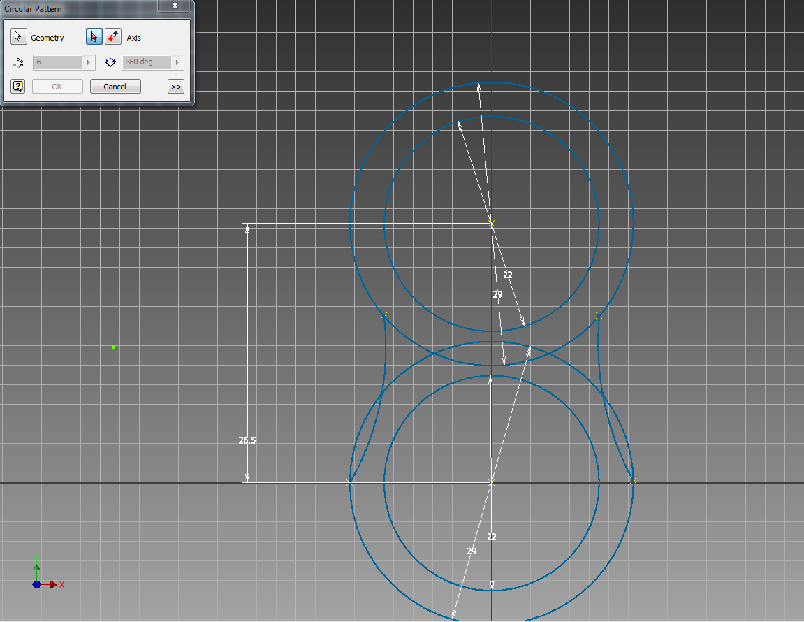The image size is (804, 622).
Task: Open the arrow flyout beside angle field
Action: tap(177, 63)
